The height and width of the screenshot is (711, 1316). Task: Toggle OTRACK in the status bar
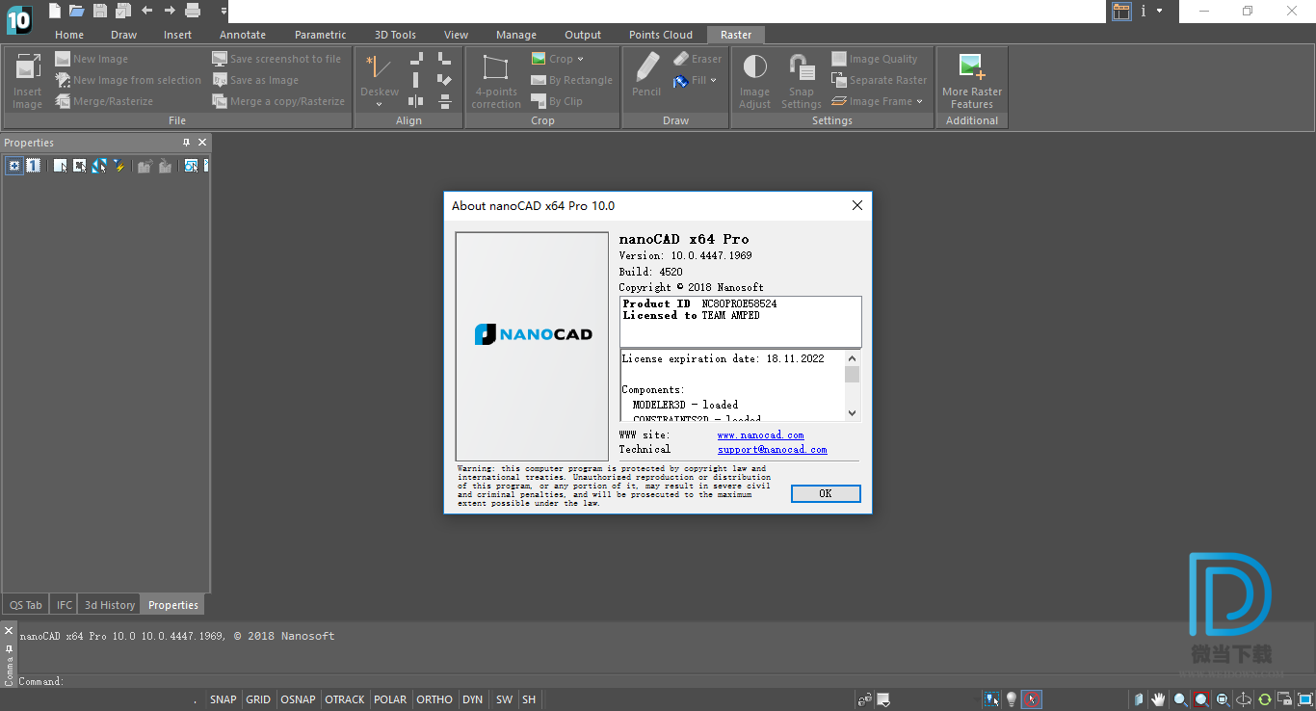pyautogui.click(x=345, y=699)
